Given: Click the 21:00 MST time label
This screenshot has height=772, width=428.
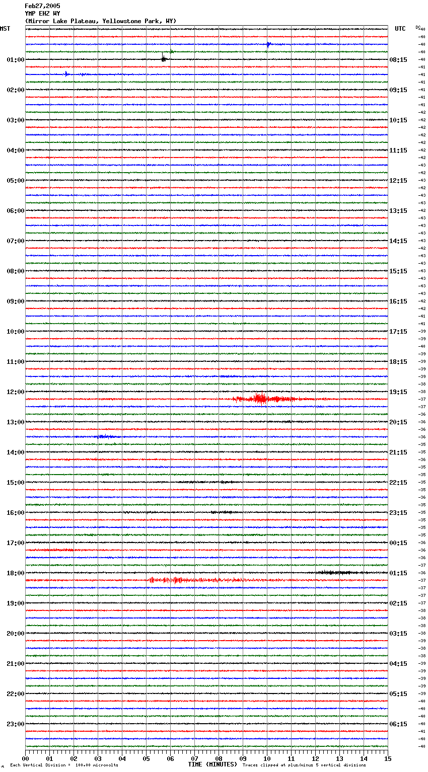Looking at the screenshot, I should [16, 664].
